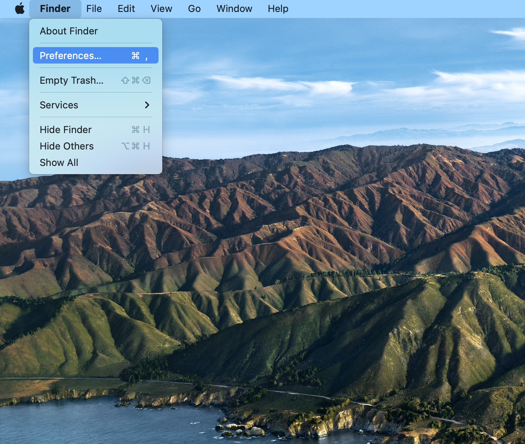Select Hide Others
This screenshot has width=525, height=444.
point(96,146)
